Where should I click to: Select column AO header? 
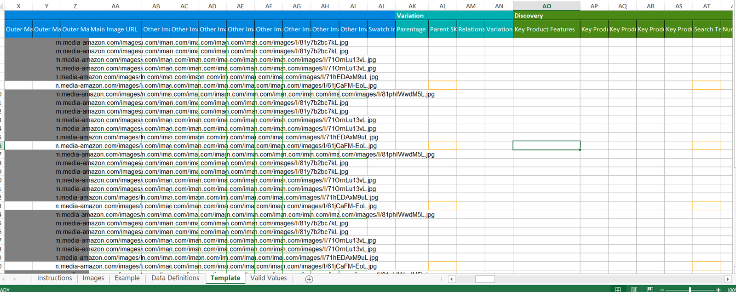pyautogui.click(x=546, y=6)
